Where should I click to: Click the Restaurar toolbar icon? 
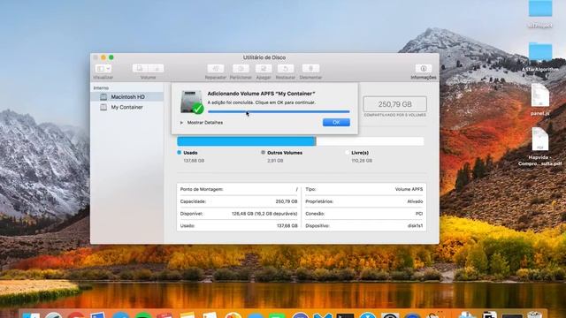click(286, 69)
